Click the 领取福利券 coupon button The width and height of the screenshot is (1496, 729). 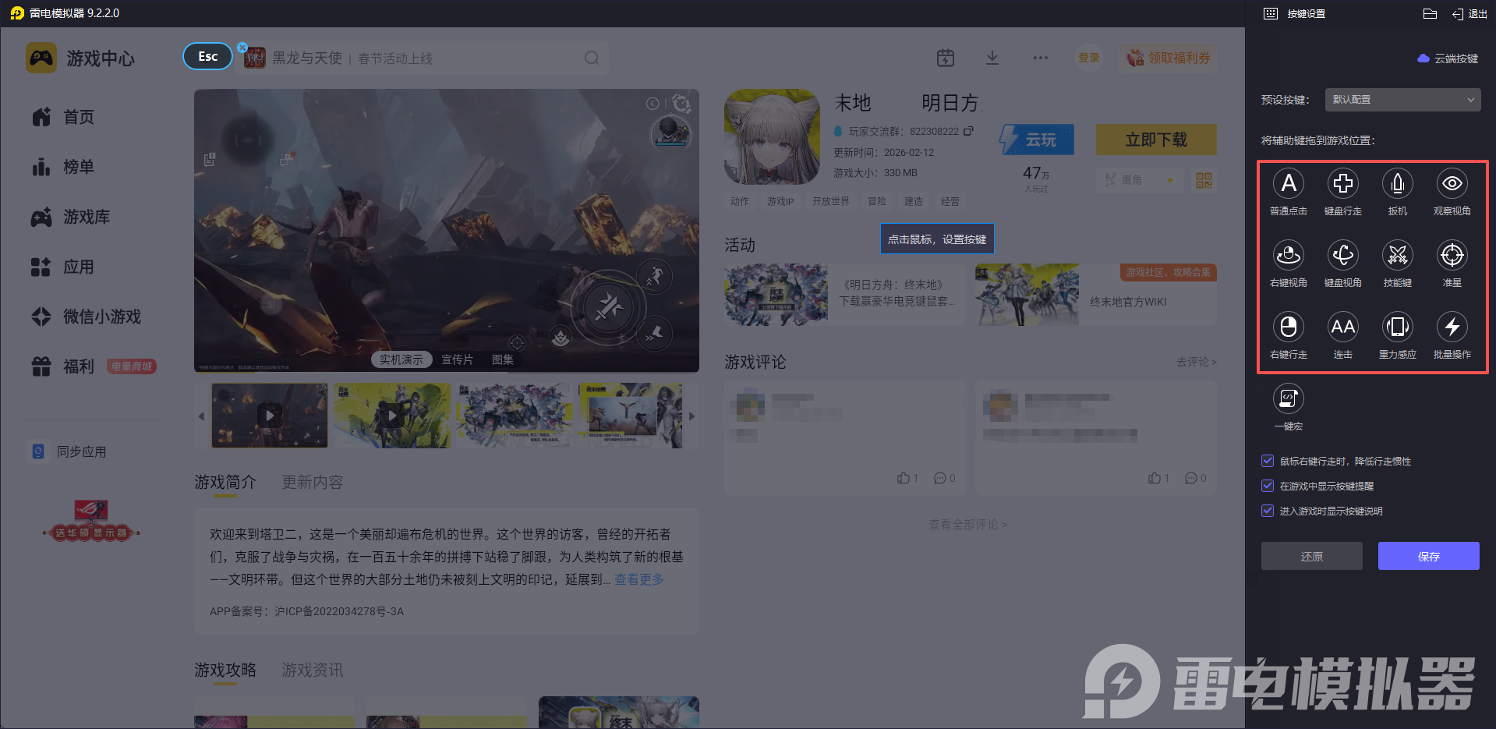[x=1169, y=58]
